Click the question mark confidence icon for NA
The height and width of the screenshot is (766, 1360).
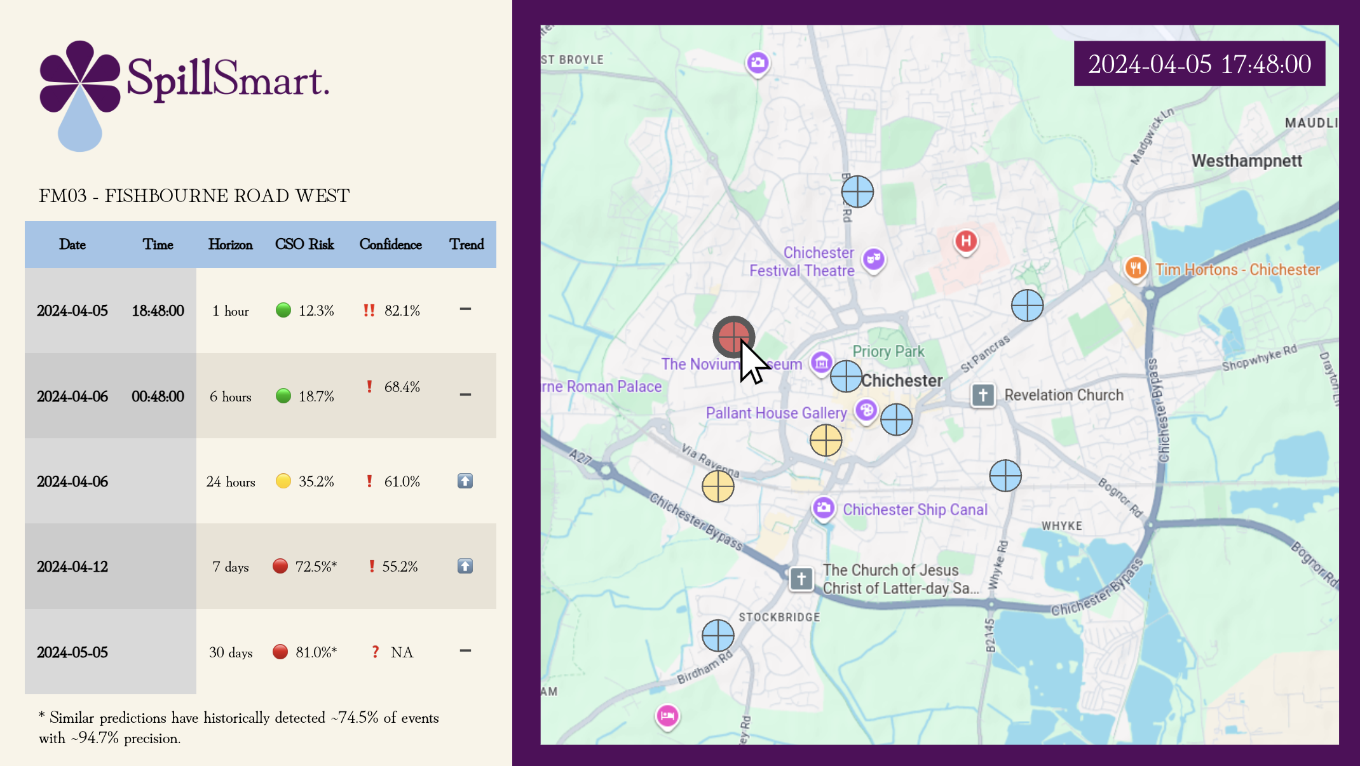click(376, 652)
